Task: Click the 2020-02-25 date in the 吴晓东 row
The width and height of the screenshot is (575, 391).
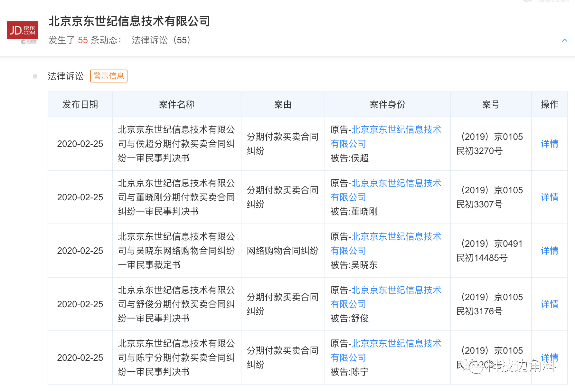Action: pos(80,251)
